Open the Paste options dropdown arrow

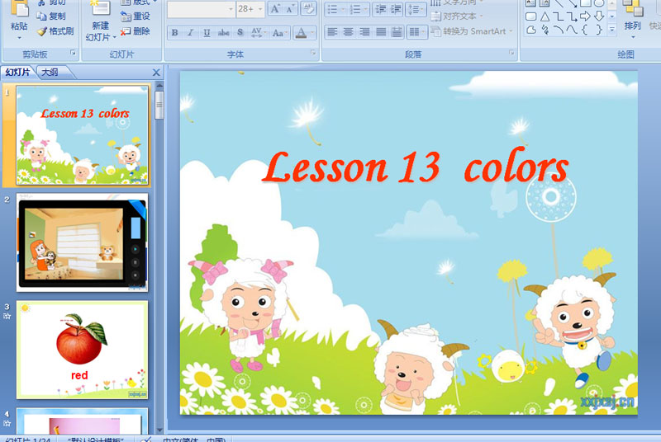(x=19, y=37)
